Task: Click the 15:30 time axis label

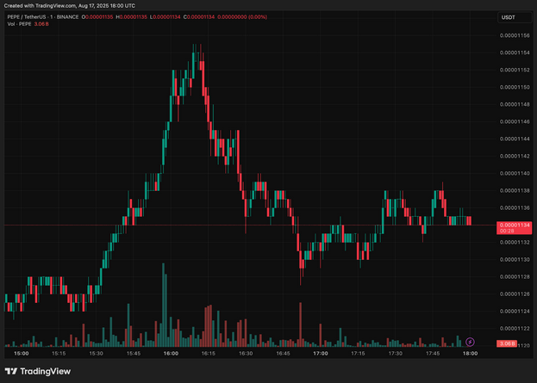Action: click(96, 353)
